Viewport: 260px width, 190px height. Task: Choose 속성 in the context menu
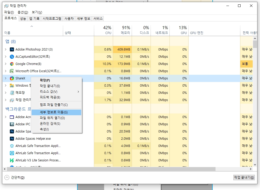pos(56,129)
